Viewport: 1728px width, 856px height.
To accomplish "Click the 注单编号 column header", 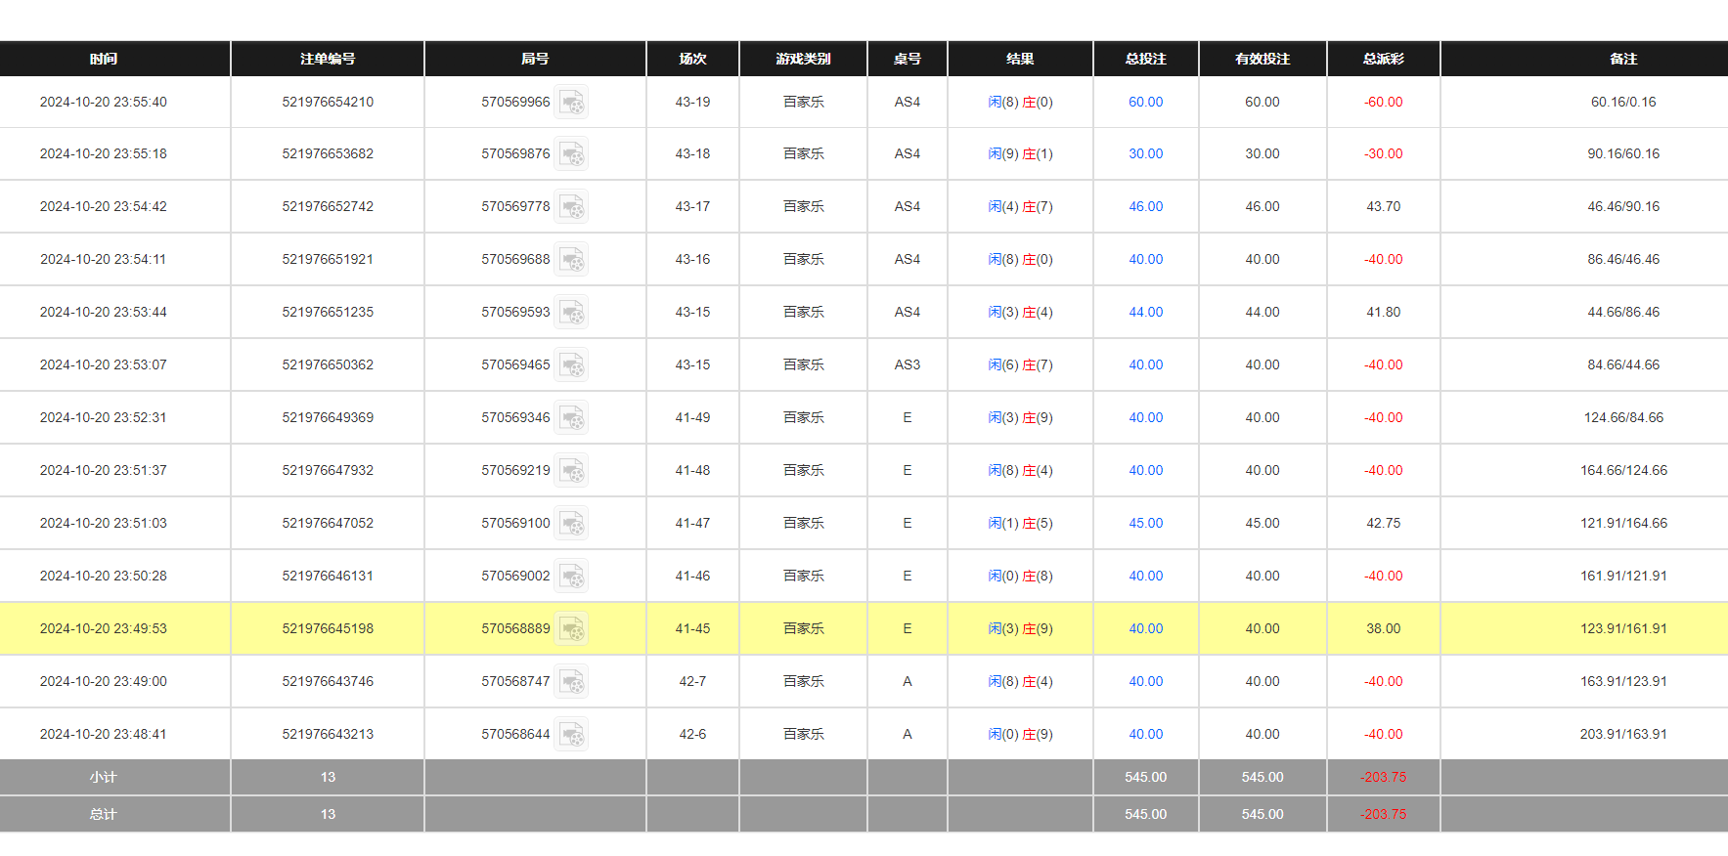I will point(328,59).
